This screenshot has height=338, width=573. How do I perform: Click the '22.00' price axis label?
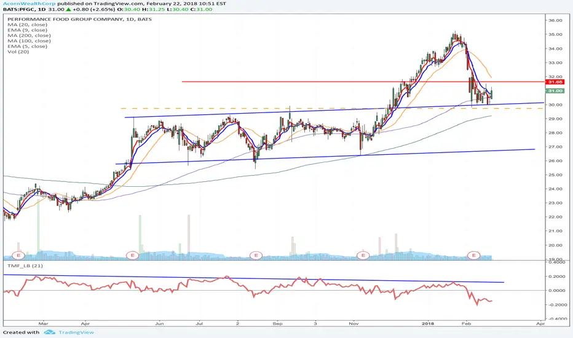[555, 217]
